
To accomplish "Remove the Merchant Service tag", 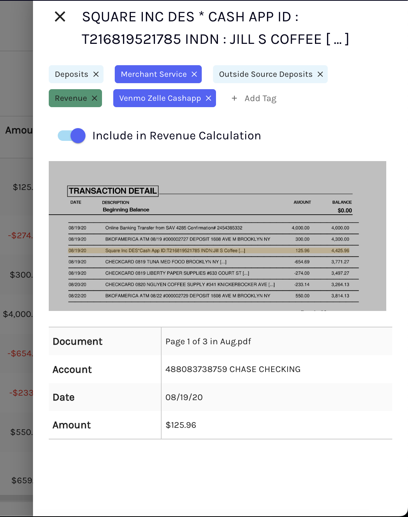I will tap(194, 74).
